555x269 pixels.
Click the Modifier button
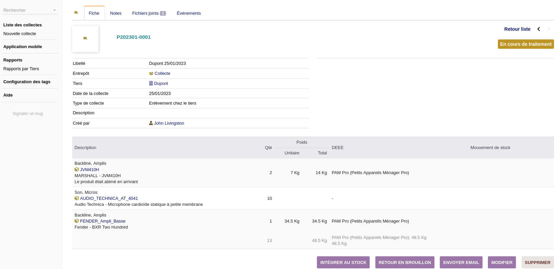pos(502,262)
